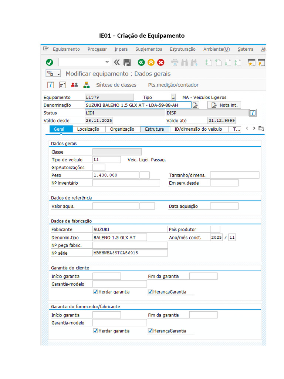
Task: Click the green Enter checkmark icon
Action: pos(50,62)
